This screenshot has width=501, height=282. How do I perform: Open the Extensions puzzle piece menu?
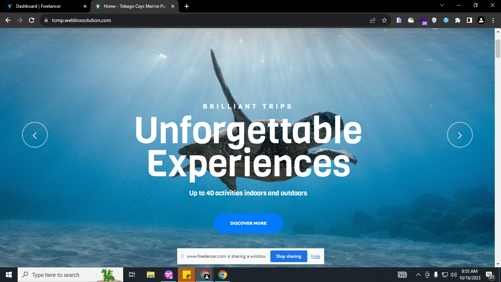click(458, 21)
